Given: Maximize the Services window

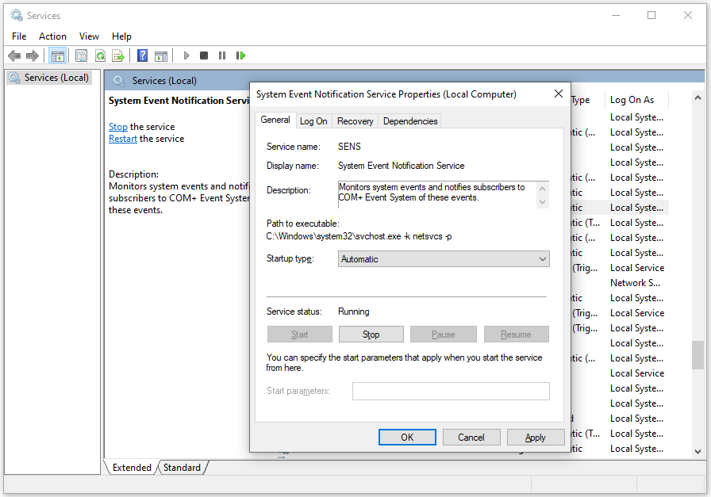Looking at the screenshot, I should [651, 15].
